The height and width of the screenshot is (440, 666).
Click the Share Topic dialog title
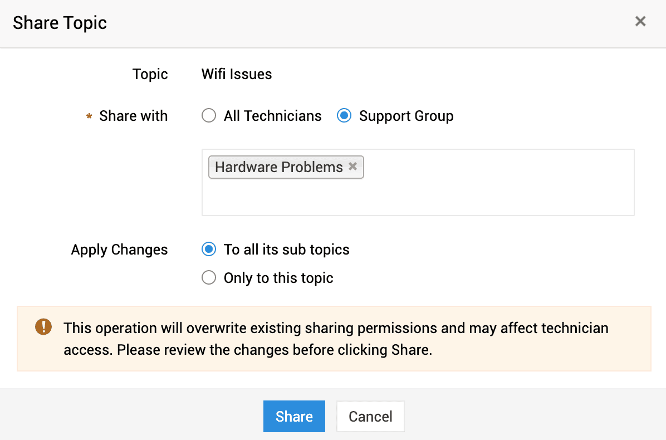(x=60, y=23)
